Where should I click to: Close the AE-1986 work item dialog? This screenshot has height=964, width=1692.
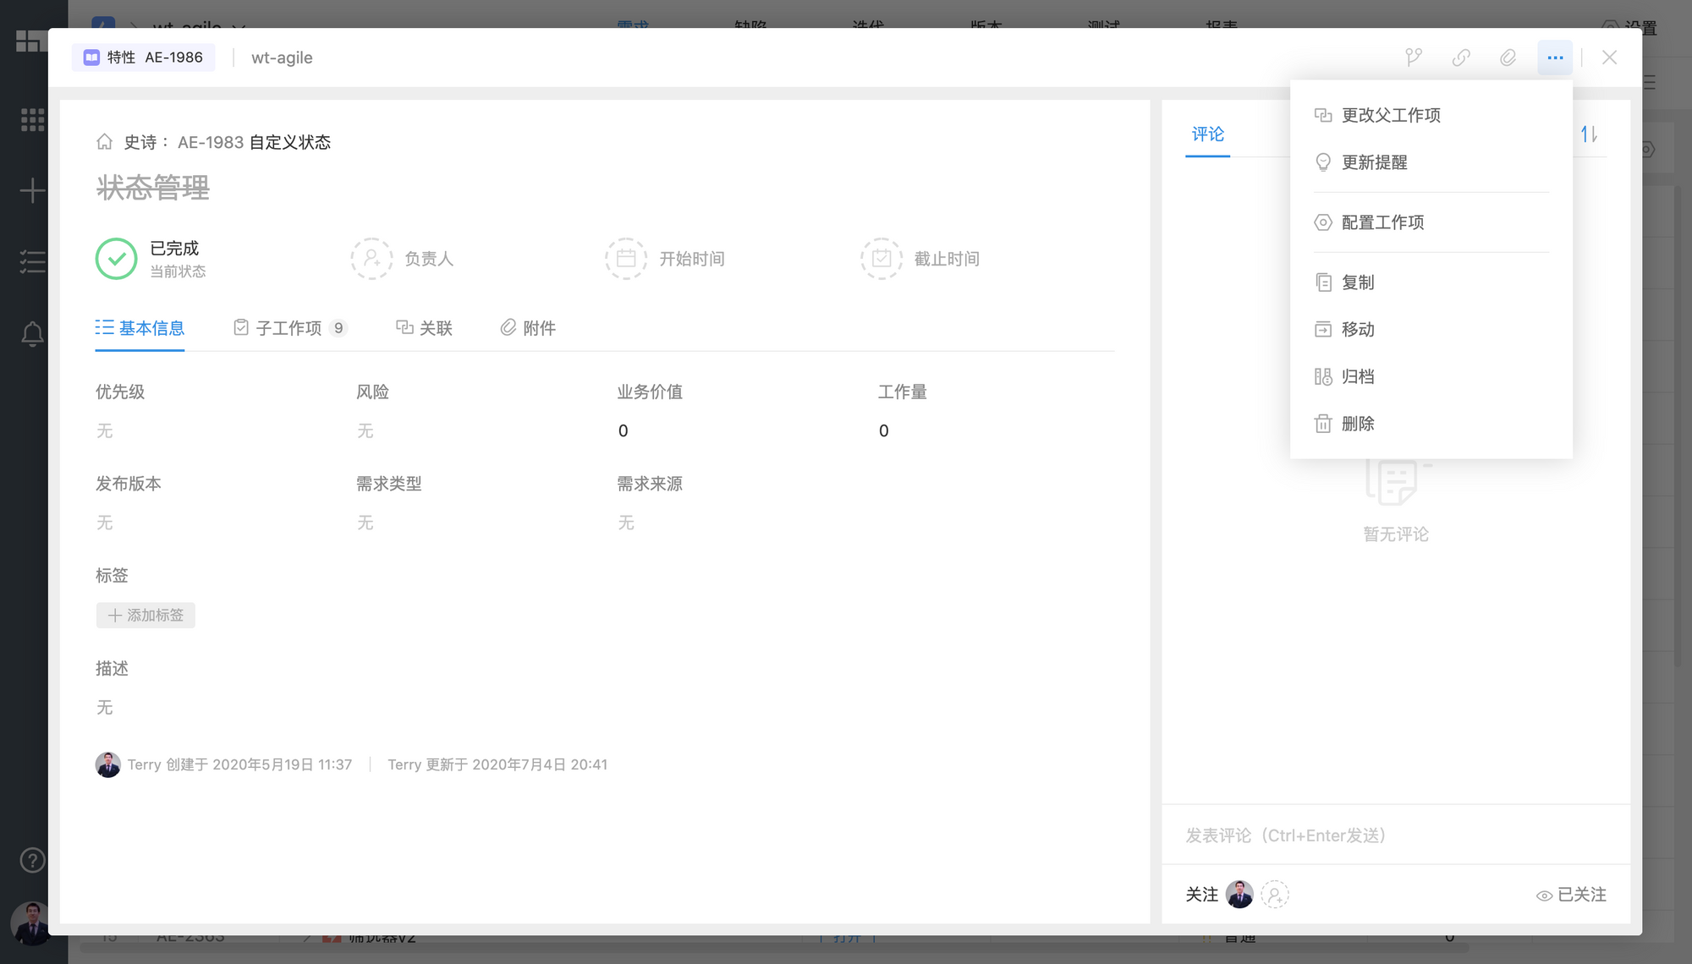pos(1609,58)
